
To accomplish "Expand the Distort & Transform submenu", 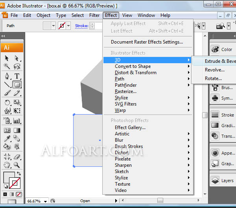I will coord(147,73).
